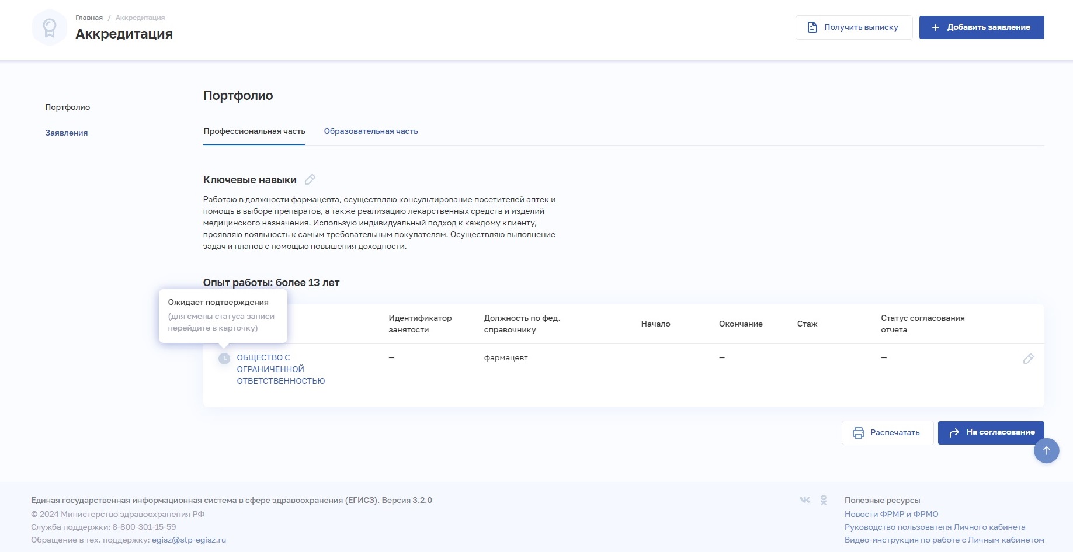The image size is (1073, 552).
Task: Click Ожидает подтверждения tooltip text
Action: pos(218,302)
